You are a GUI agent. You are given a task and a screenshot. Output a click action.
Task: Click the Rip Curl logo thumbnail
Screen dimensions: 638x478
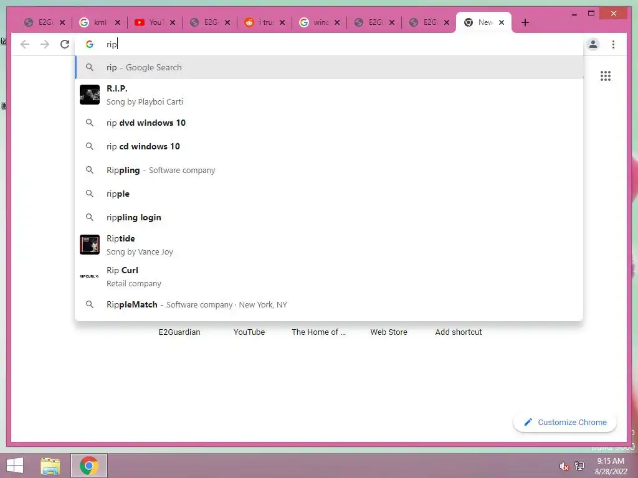pos(90,276)
